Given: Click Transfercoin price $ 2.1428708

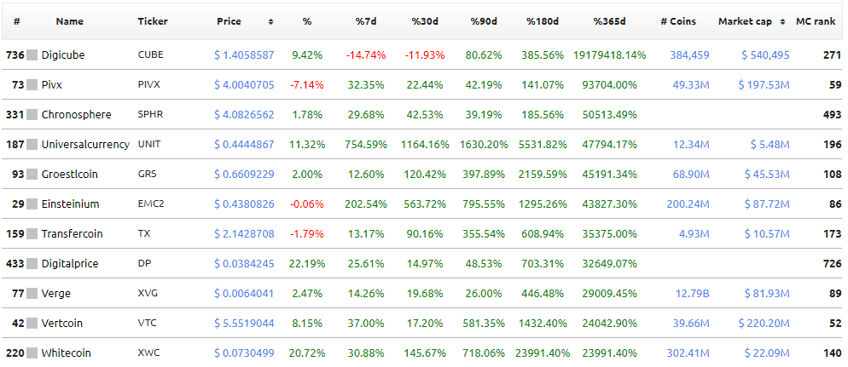Looking at the screenshot, I should click(x=245, y=233).
